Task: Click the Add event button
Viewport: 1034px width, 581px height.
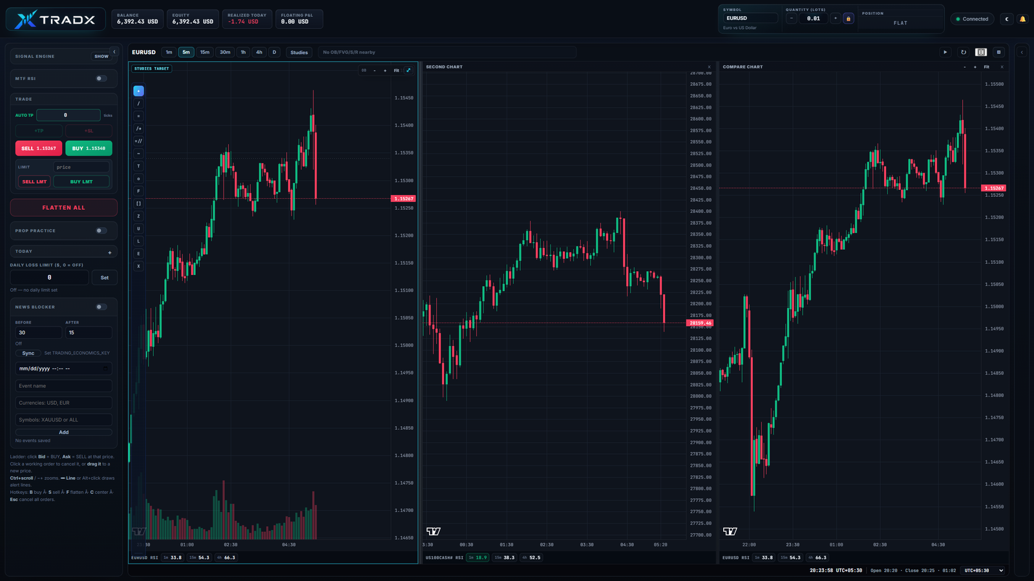Action: 63,433
